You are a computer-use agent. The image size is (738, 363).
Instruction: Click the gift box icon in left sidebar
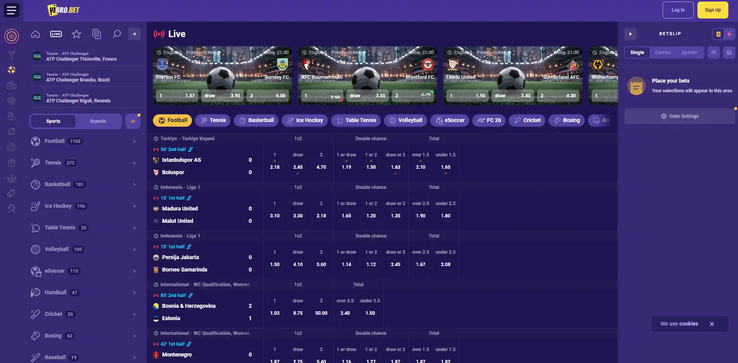click(12, 163)
